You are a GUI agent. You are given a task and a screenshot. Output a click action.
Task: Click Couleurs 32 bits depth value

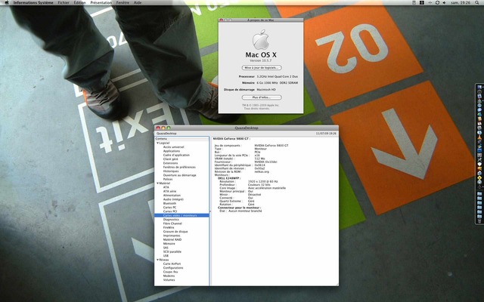click(259, 184)
